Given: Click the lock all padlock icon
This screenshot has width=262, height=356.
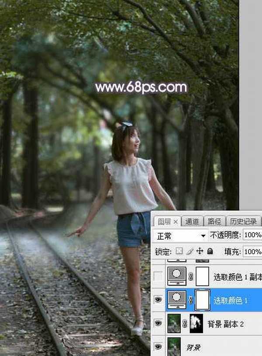Looking at the screenshot, I should coord(210,251).
